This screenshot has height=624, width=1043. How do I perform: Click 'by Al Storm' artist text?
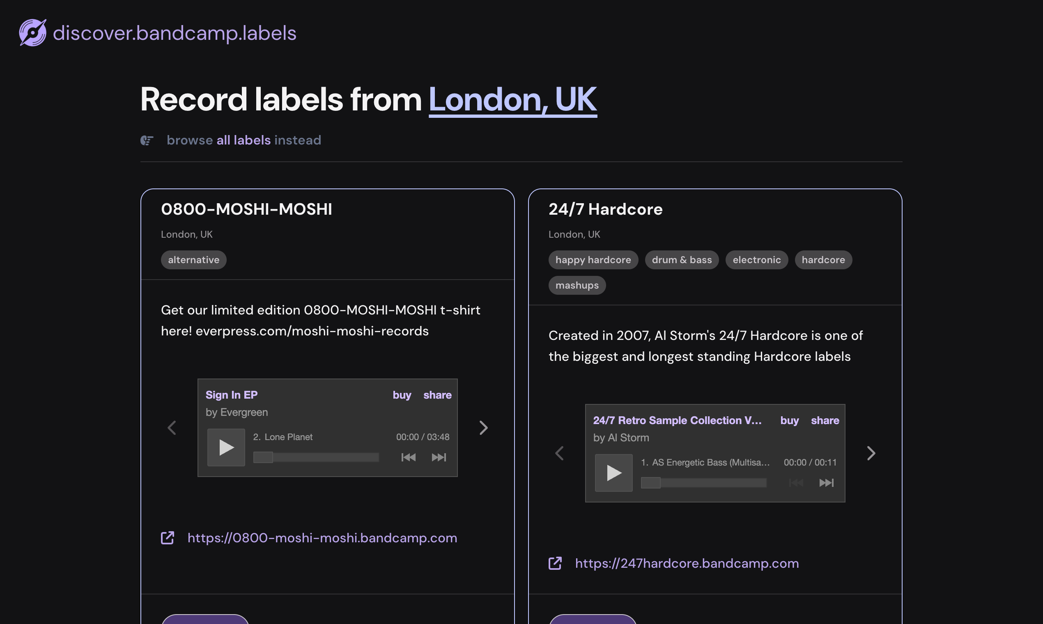pyautogui.click(x=621, y=438)
